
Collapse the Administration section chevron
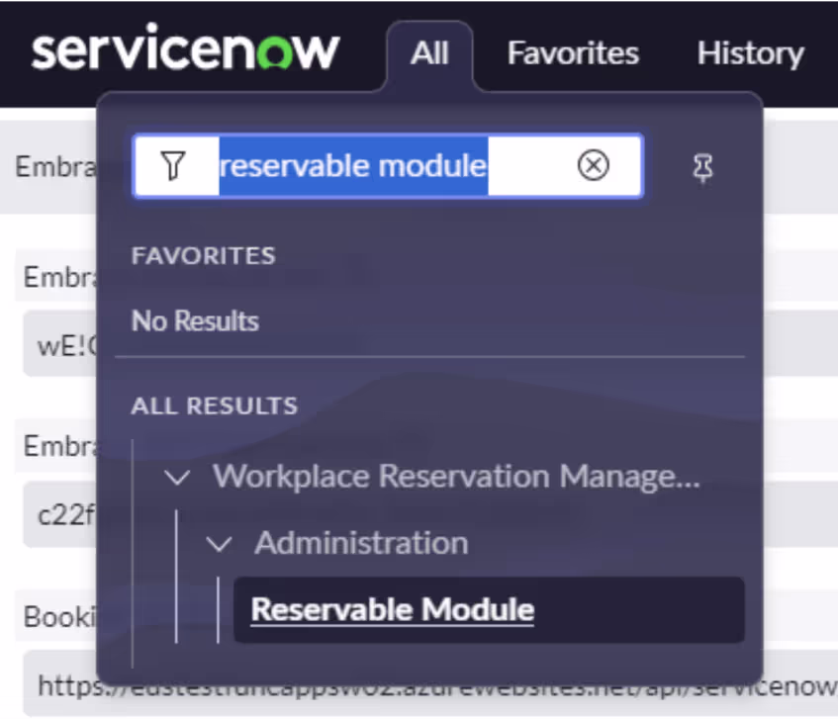tap(219, 544)
